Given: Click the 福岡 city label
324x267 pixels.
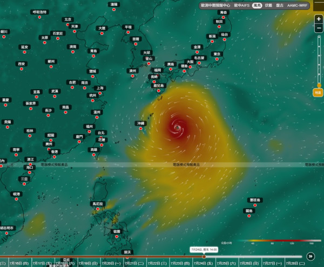Looking at the screenshot, I should (x=158, y=70).
